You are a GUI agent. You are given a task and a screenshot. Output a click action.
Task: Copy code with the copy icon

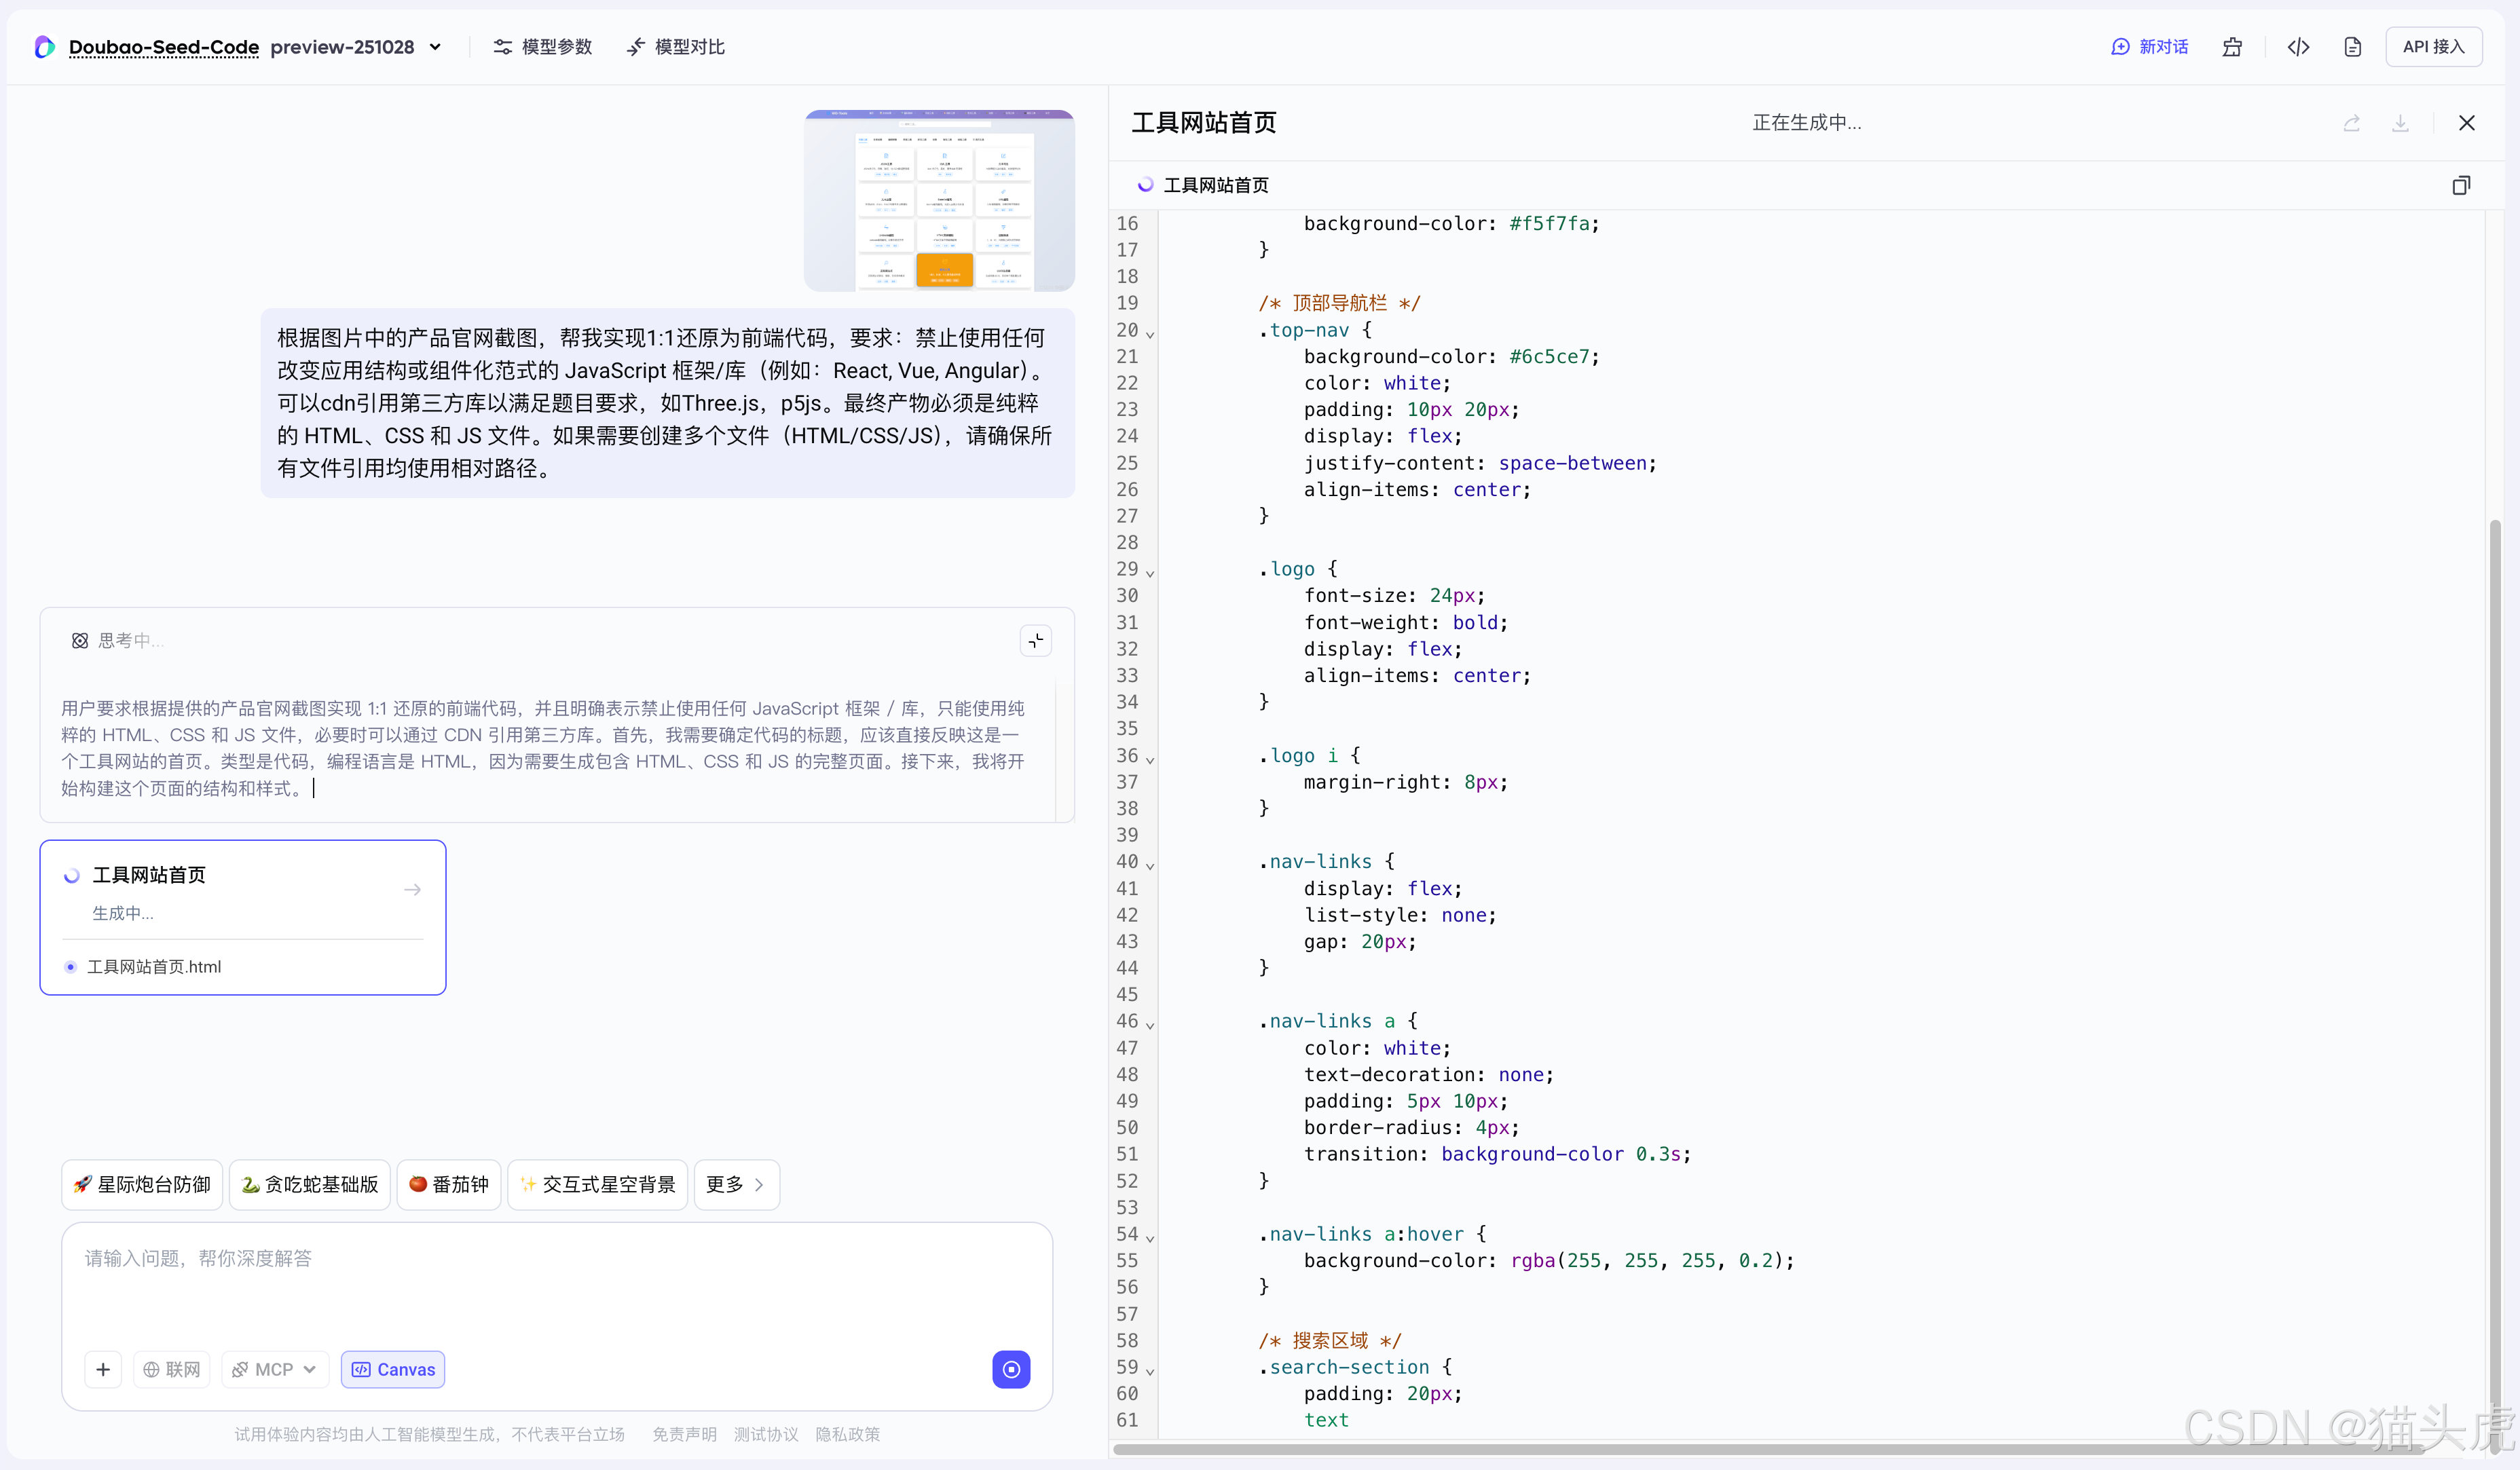pos(2461,185)
